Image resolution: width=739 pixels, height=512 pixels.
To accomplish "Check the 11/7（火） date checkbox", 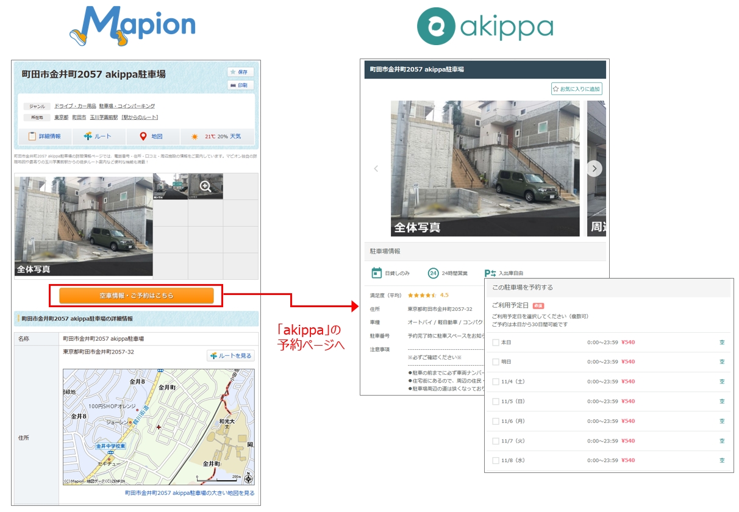I will pyautogui.click(x=496, y=441).
